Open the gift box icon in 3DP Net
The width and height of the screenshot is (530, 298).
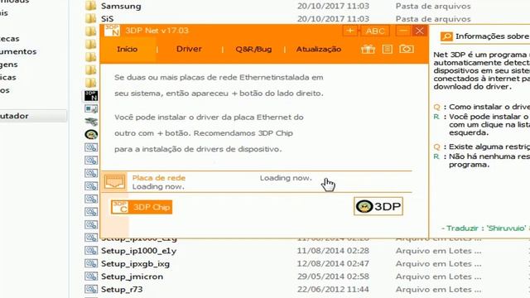pos(368,50)
